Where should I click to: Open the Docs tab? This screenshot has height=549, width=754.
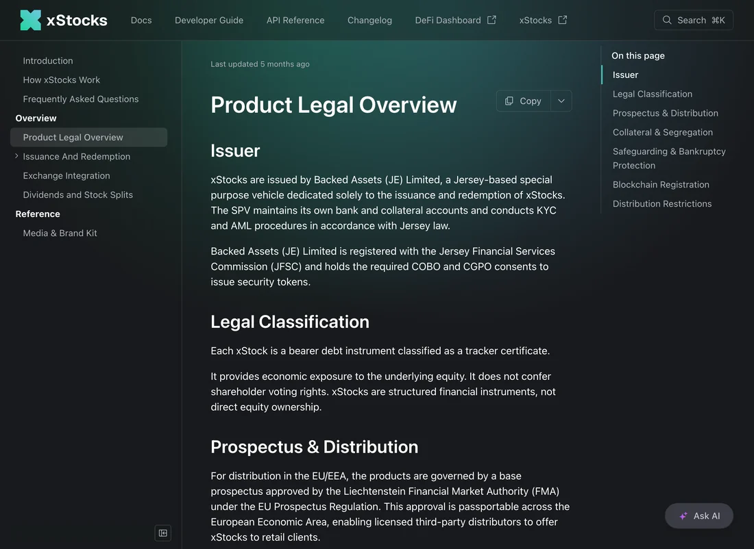141,20
